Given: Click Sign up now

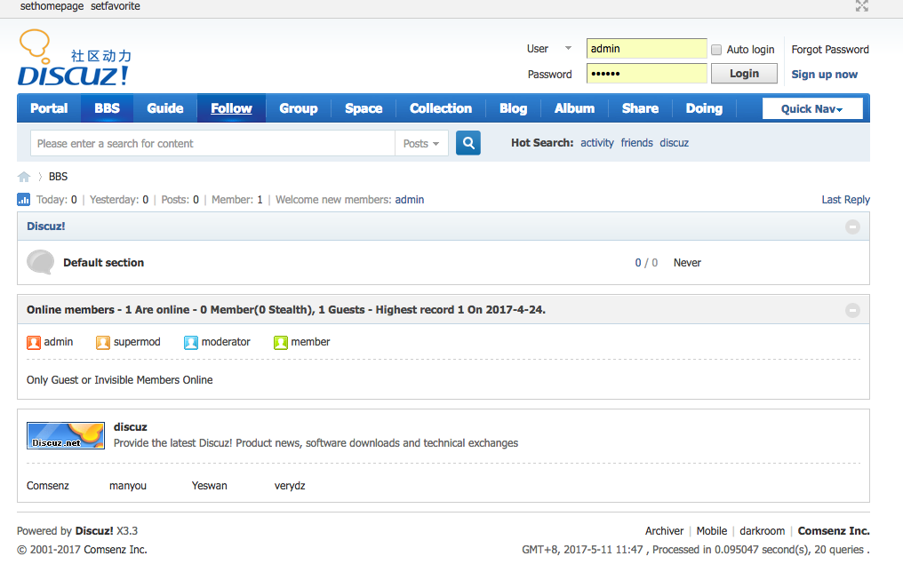Looking at the screenshot, I should 824,75.
